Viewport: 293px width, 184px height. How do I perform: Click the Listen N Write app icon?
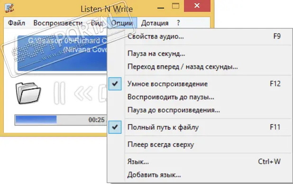(x=9, y=8)
